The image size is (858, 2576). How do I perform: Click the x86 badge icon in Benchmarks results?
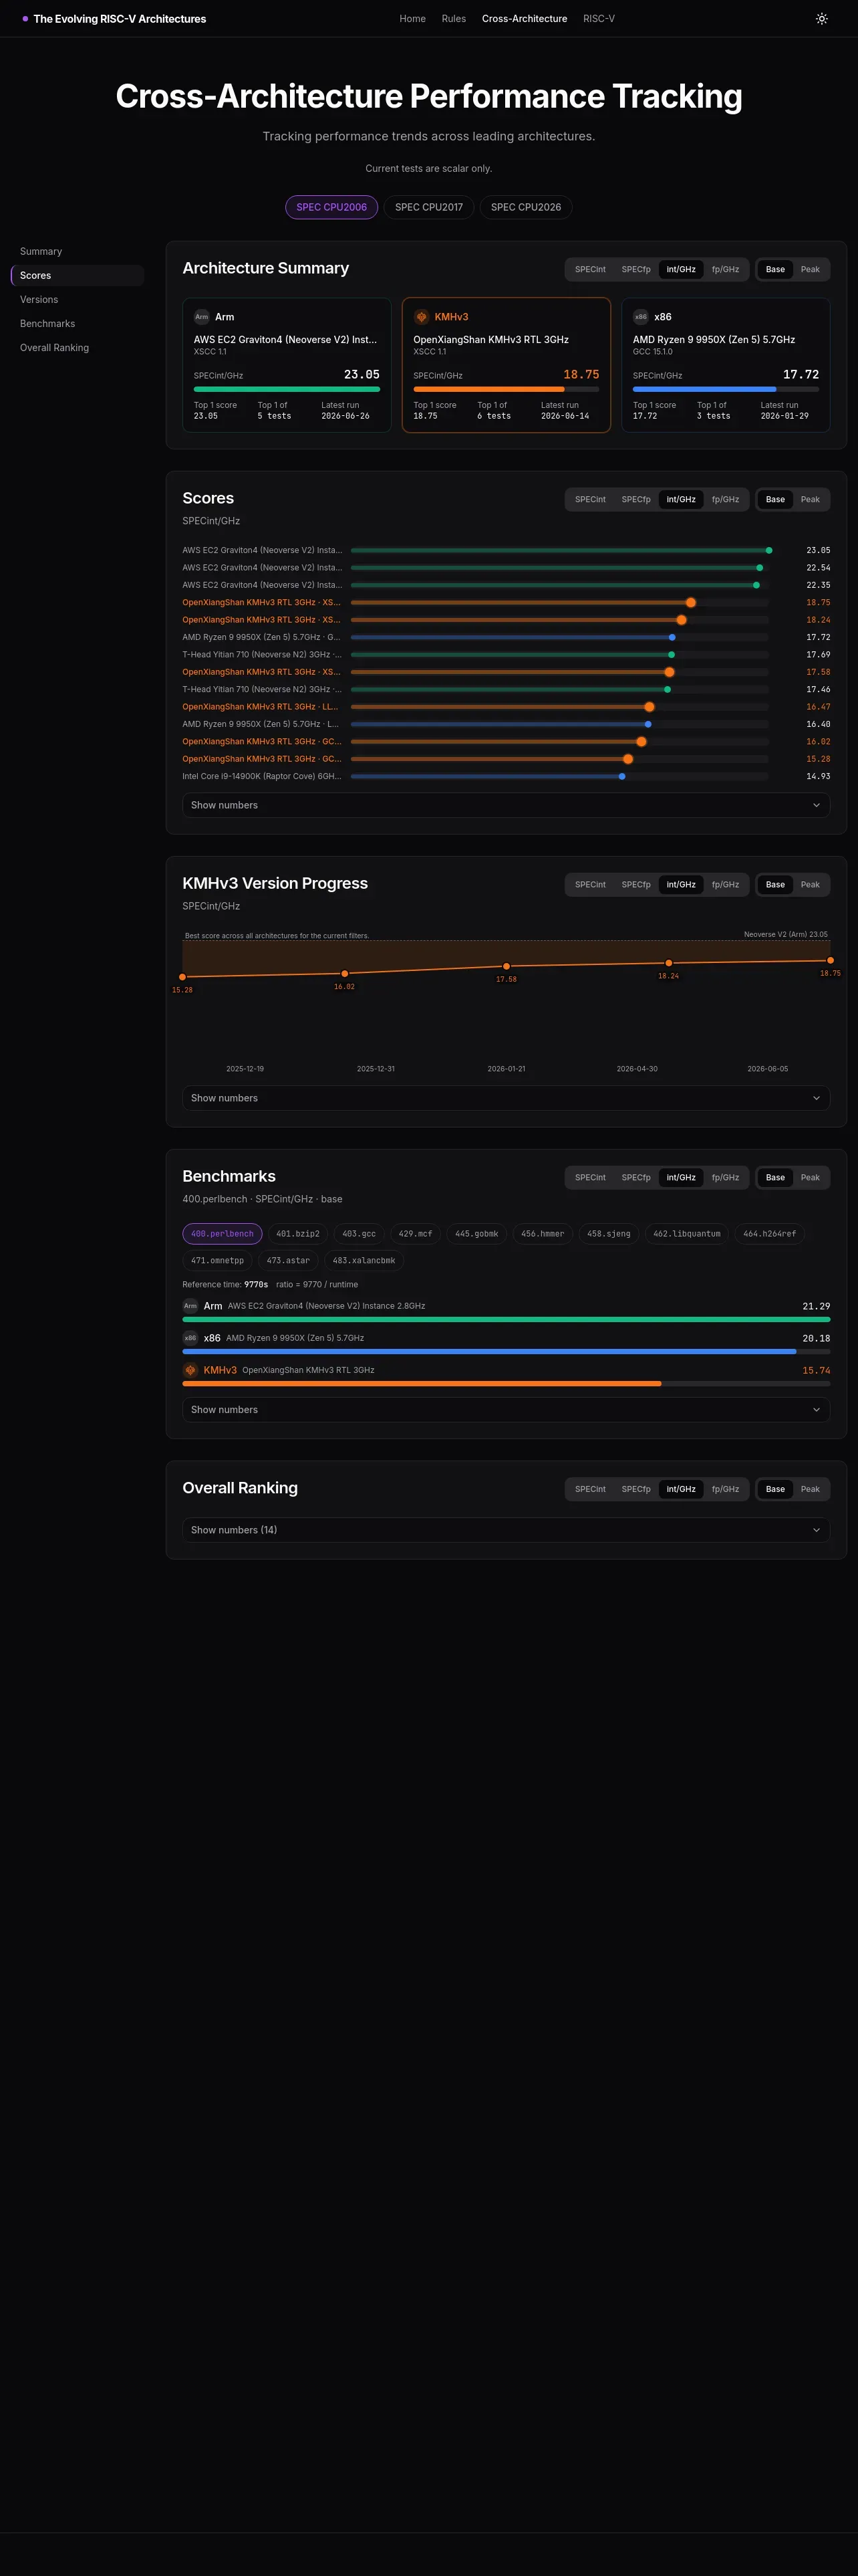tap(190, 1338)
